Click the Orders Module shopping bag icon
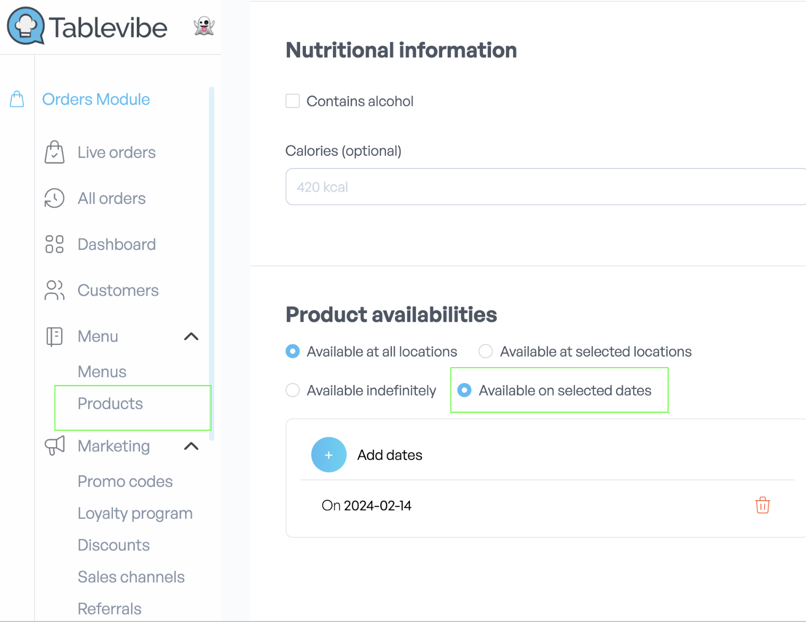Viewport: 806px width, 622px height. pos(17,99)
